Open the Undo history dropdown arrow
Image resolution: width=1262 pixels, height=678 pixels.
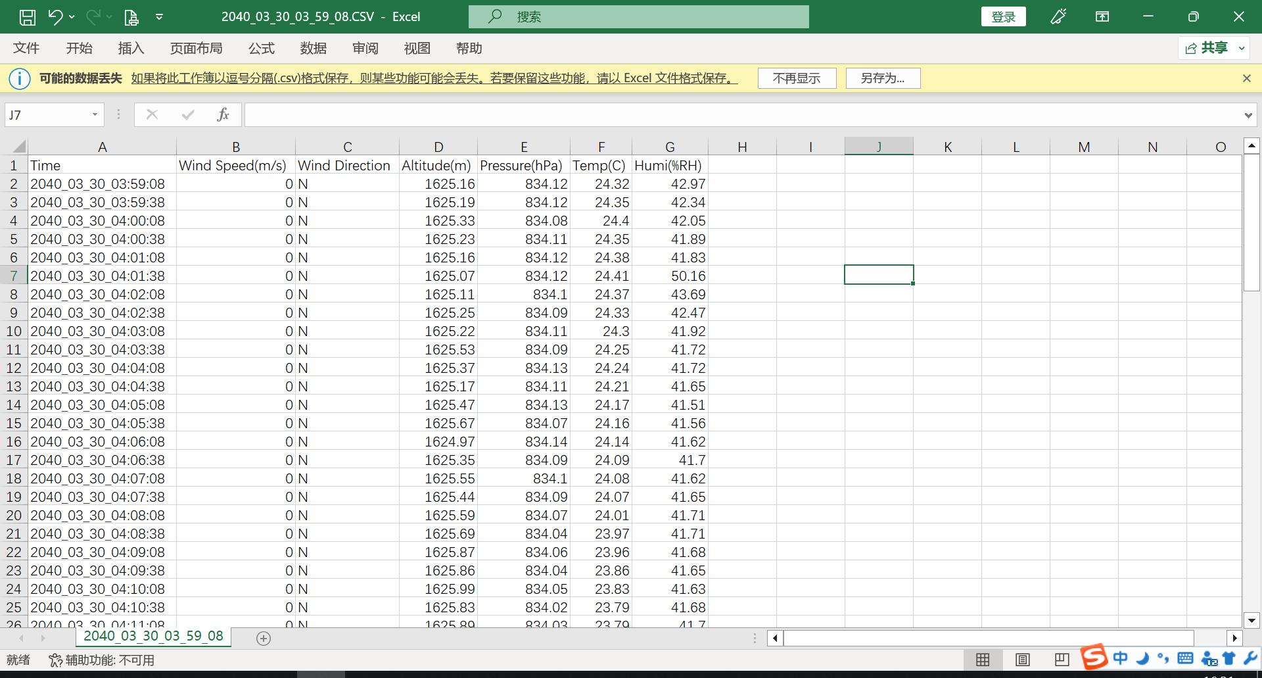pos(72,17)
